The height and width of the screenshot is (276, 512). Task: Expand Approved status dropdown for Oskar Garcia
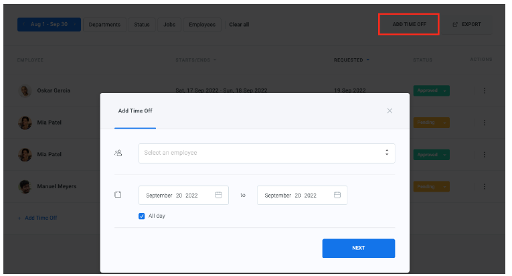[x=444, y=91]
